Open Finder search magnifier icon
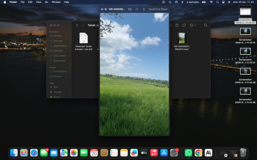This screenshot has height=160, width=257. [x=206, y=25]
